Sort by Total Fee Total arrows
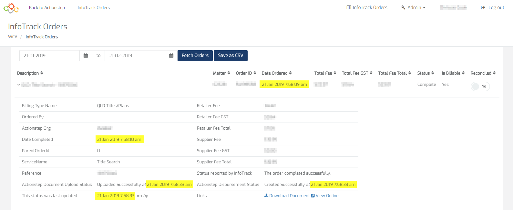 click(410, 73)
